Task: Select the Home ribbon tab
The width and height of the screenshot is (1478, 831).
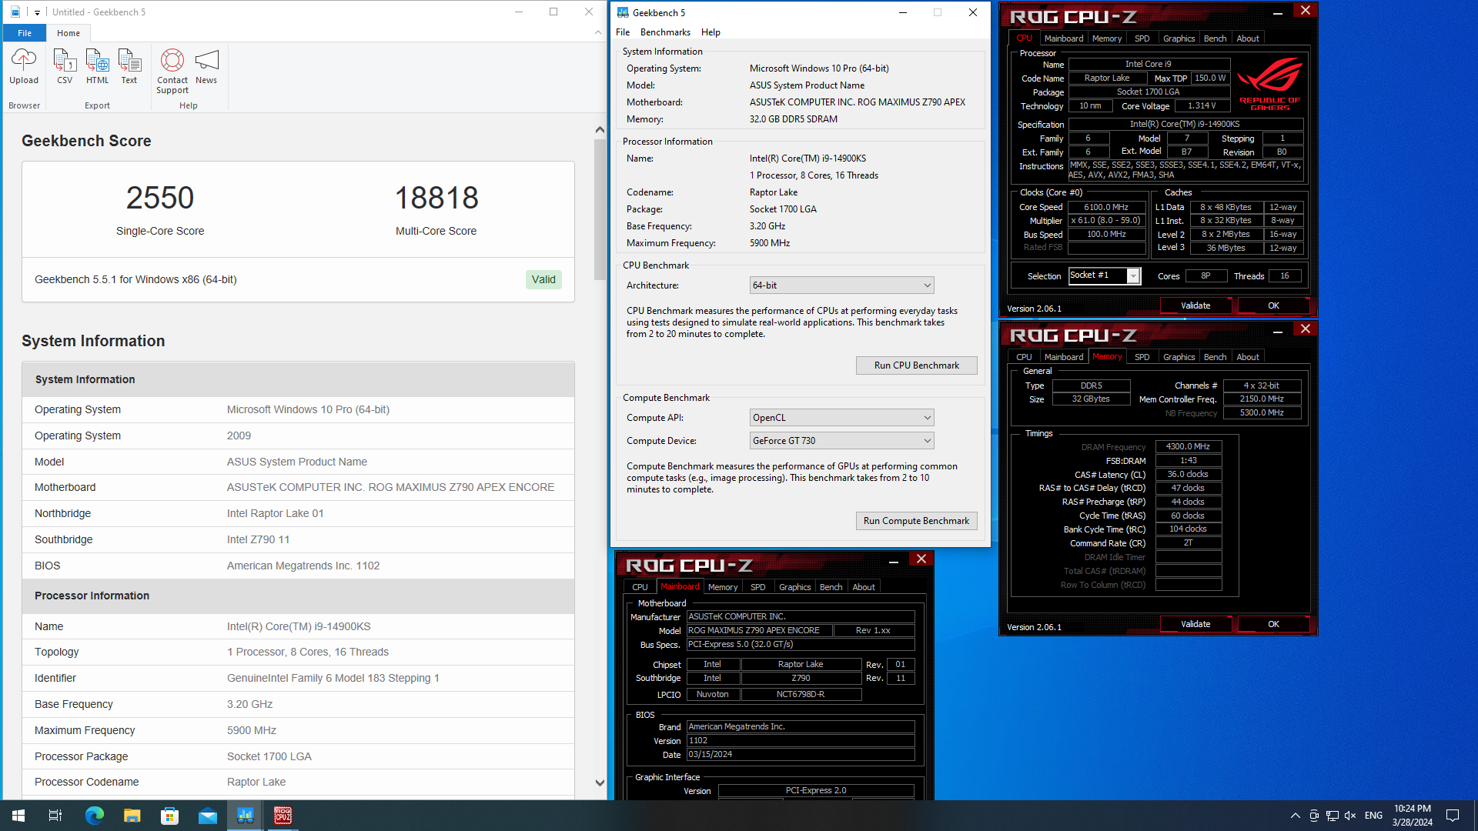Action: [x=69, y=33]
